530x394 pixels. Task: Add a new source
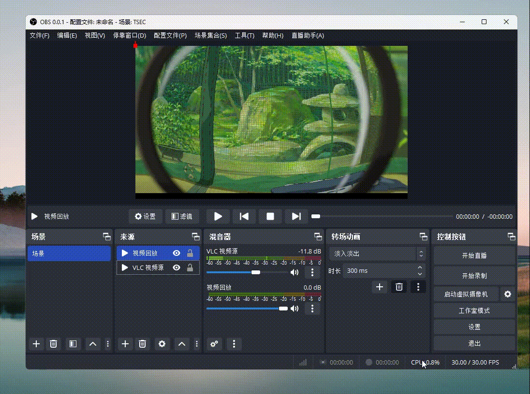125,344
